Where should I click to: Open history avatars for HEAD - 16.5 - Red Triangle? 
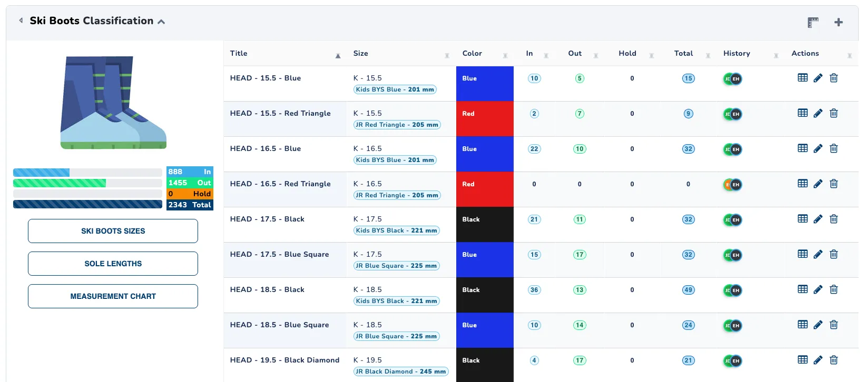[x=732, y=185]
